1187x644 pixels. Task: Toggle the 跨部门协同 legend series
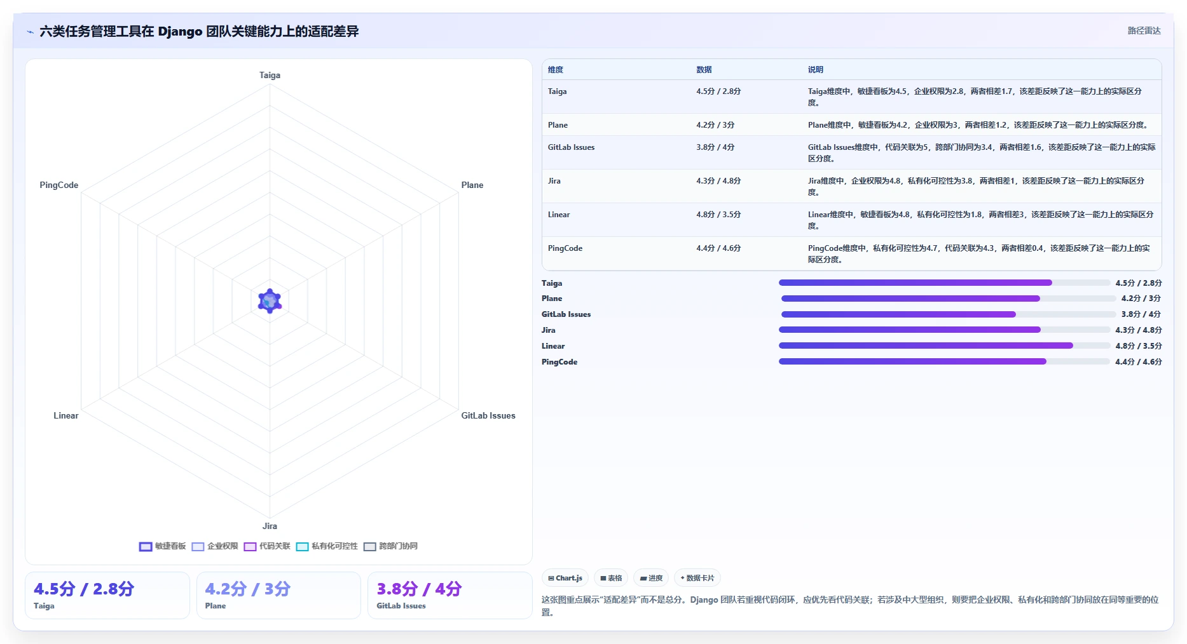point(390,546)
